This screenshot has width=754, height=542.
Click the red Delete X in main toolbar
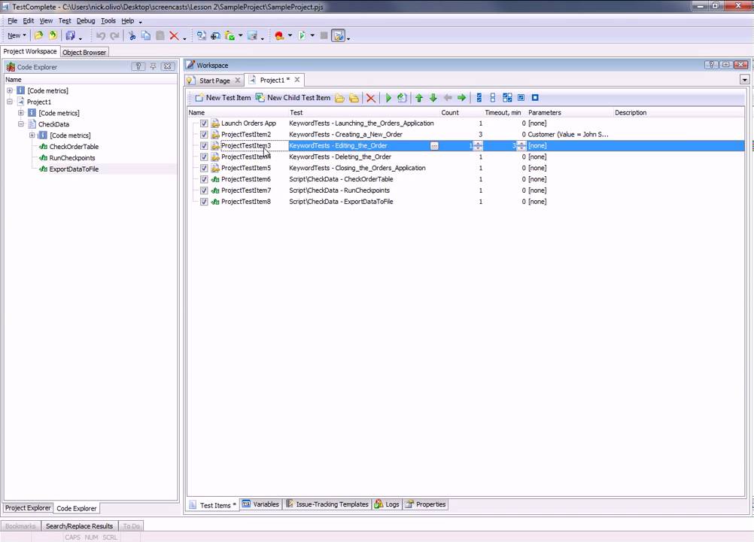(x=174, y=35)
